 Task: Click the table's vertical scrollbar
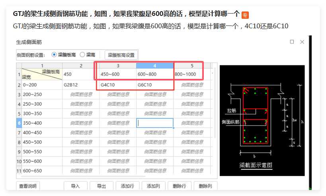(x=215, y=103)
